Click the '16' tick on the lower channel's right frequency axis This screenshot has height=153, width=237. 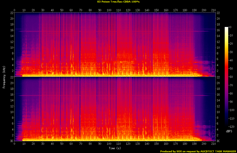[218, 94]
